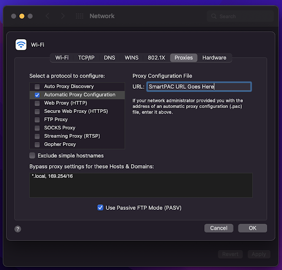Check the Gopher Proxy box
Screen dimensions: 282x270
(37, 144)
